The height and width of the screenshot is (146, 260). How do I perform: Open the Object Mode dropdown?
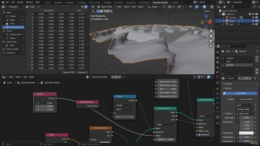pos(106,7)
